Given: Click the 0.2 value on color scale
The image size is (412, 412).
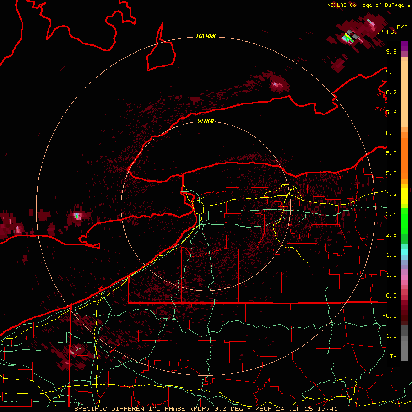Looking at the screenshot, I should click(391, 296).
